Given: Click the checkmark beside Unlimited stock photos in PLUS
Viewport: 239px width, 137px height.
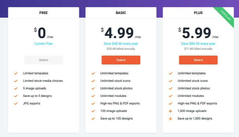Looking at the screenshot, I should tap(170, 88).
